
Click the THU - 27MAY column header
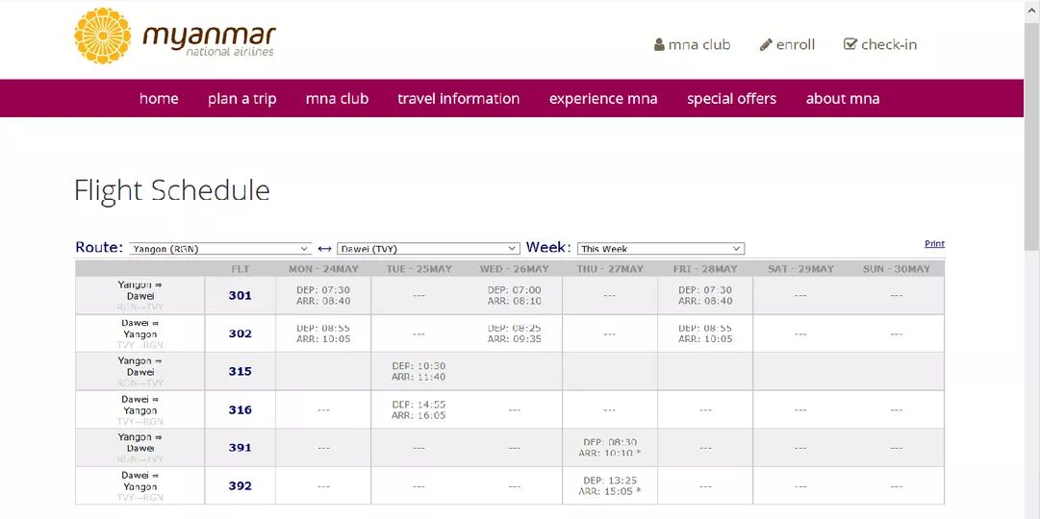(610, 269)
